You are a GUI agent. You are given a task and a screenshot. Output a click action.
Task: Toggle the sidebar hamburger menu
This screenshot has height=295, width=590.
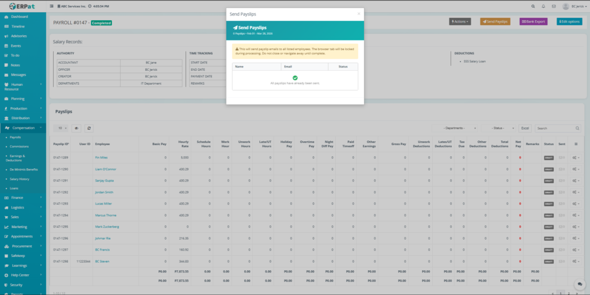[x=52, y=6]
